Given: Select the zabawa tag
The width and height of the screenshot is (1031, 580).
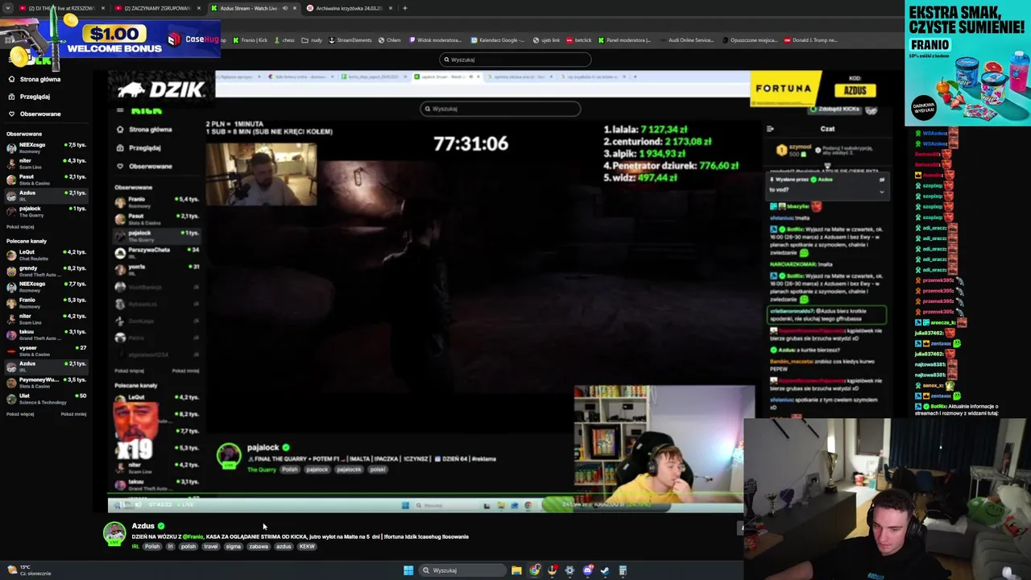Looking at the screenshot, I should tap(259, 547).
